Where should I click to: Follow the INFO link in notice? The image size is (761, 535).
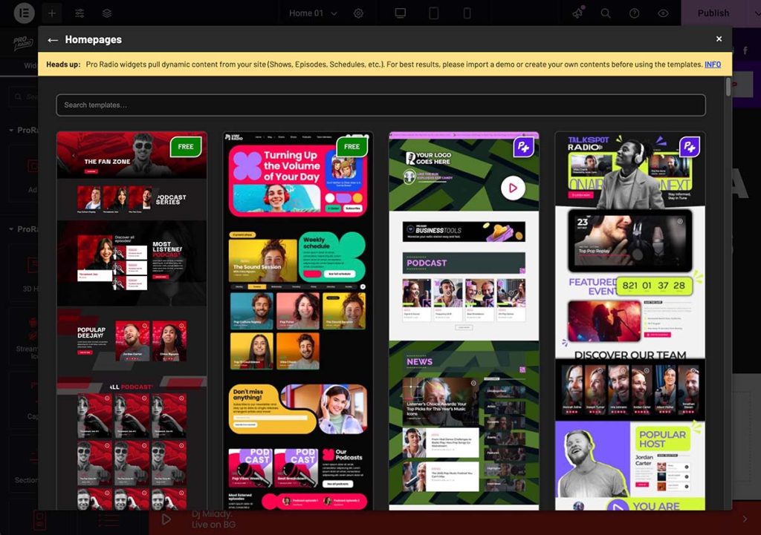(712, 65)
